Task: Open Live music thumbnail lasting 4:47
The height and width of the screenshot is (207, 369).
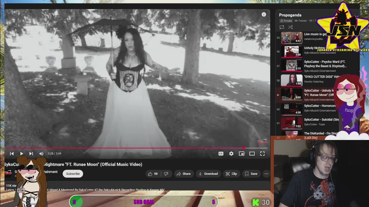Action: [292, 38]
